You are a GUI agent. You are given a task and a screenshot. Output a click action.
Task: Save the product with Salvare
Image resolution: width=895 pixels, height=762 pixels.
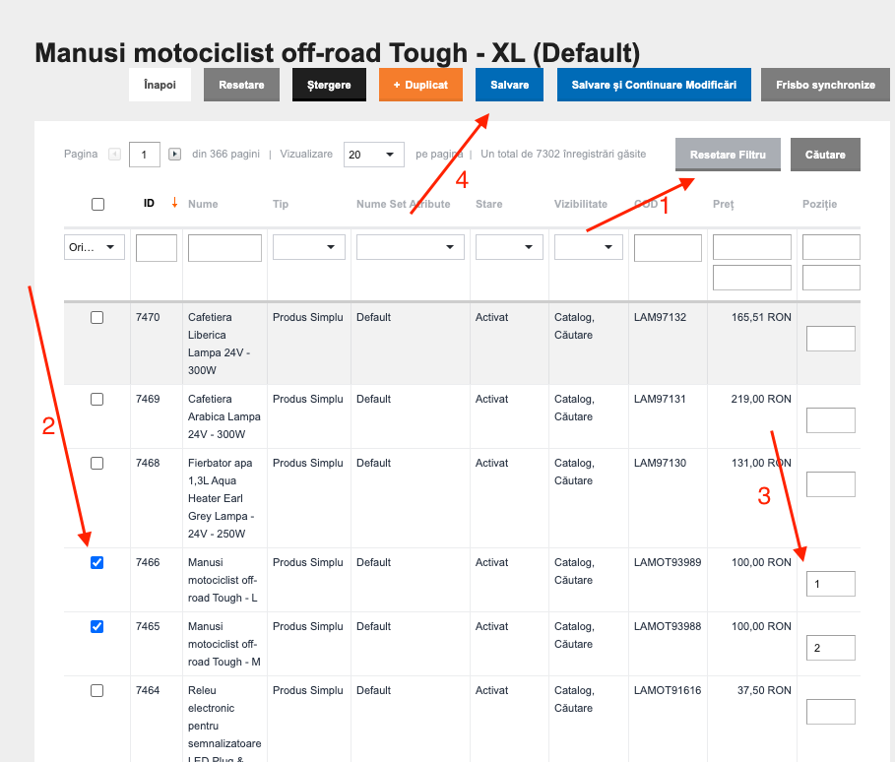point(509,85)
